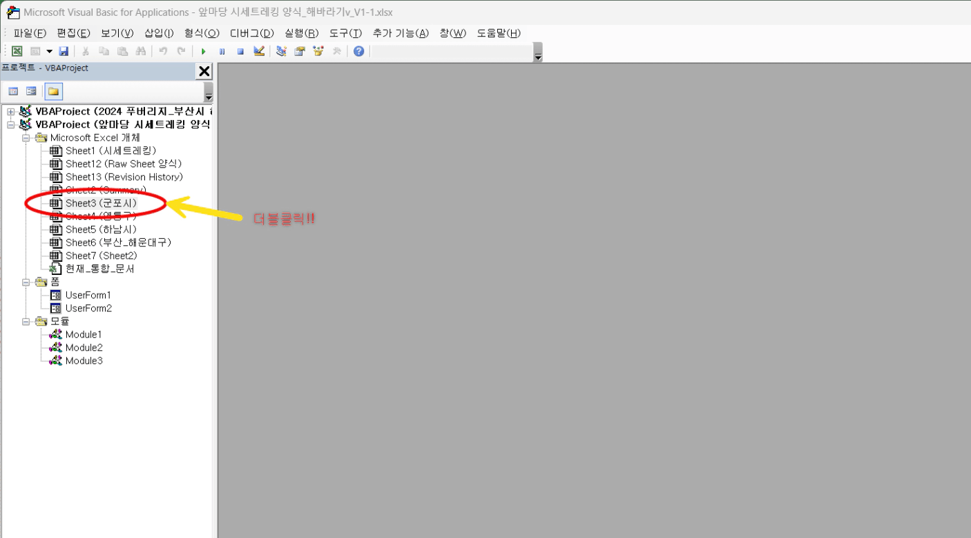Open the 추가 기능(A) menu

[x=401, y=33]
